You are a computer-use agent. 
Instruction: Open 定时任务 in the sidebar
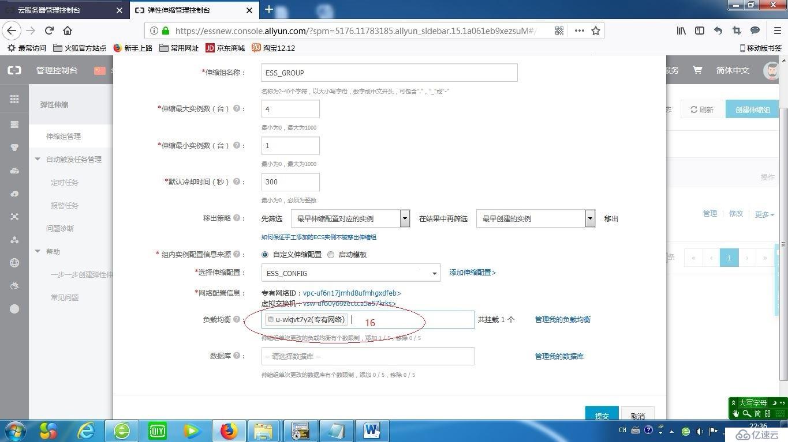click(65, 183)
